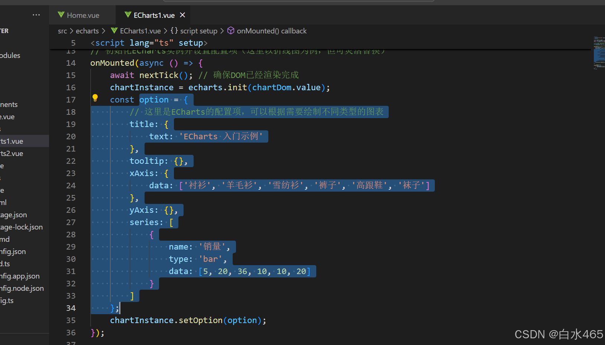Click the src breadcrumb segment
Viewport: 605px width, 345px height.
[62, 31]
